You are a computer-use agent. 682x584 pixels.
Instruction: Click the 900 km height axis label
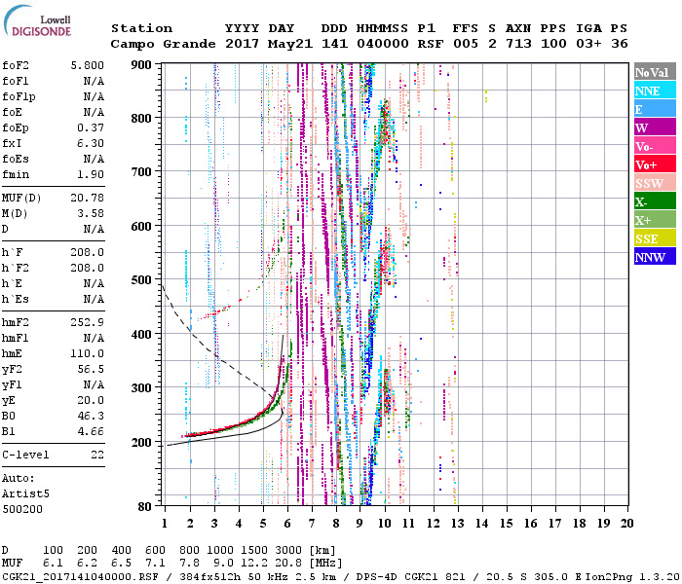click(x=141, y=65)
